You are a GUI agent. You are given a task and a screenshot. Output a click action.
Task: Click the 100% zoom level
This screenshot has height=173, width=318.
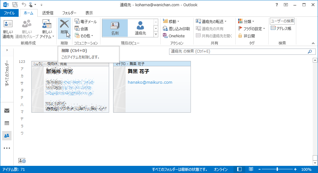point(306,169)
